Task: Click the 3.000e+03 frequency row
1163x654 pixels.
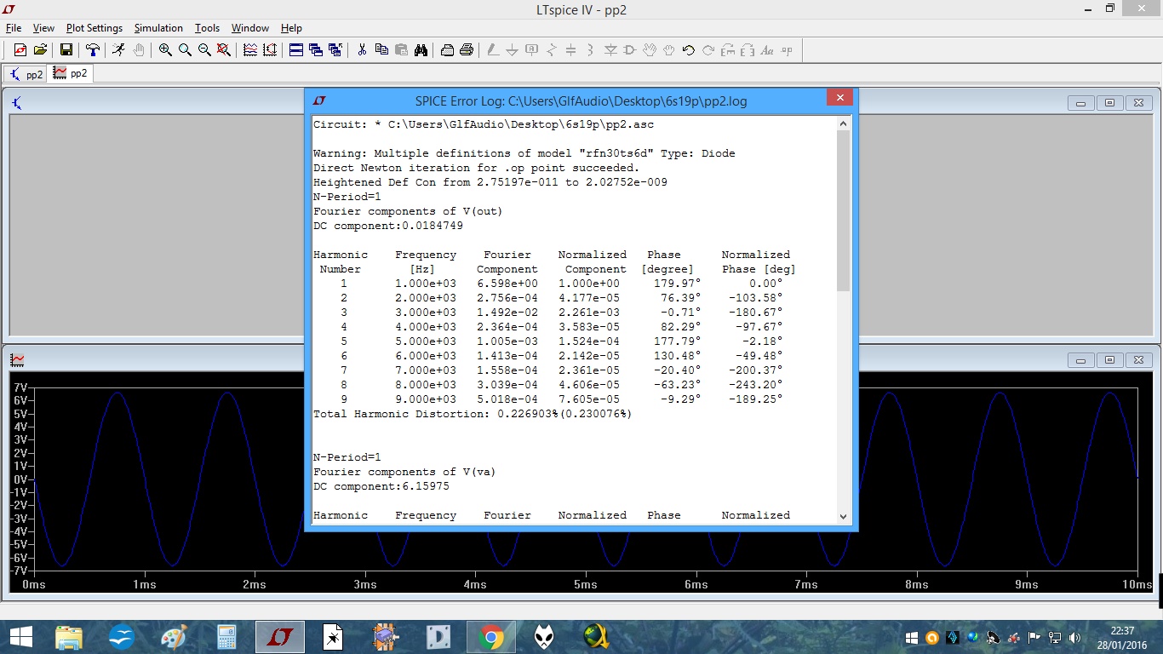Action: click(547, 313)
